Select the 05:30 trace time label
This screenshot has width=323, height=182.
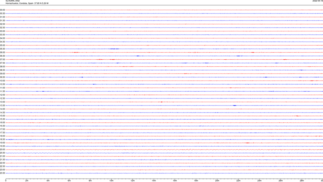[2, 49]
